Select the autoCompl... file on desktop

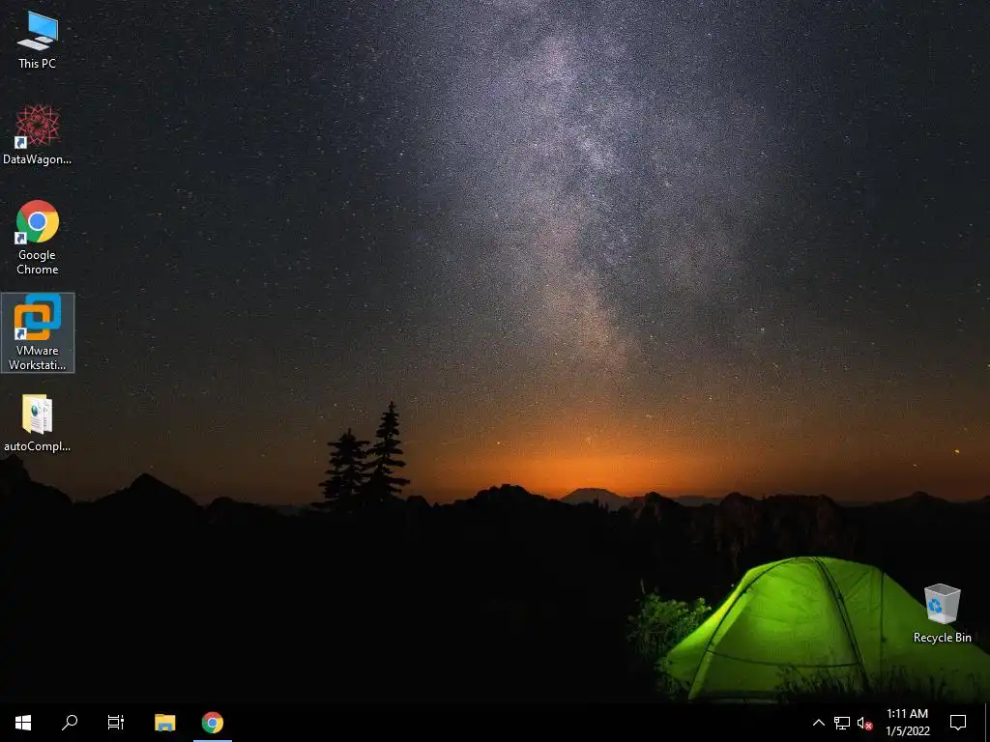38,423
